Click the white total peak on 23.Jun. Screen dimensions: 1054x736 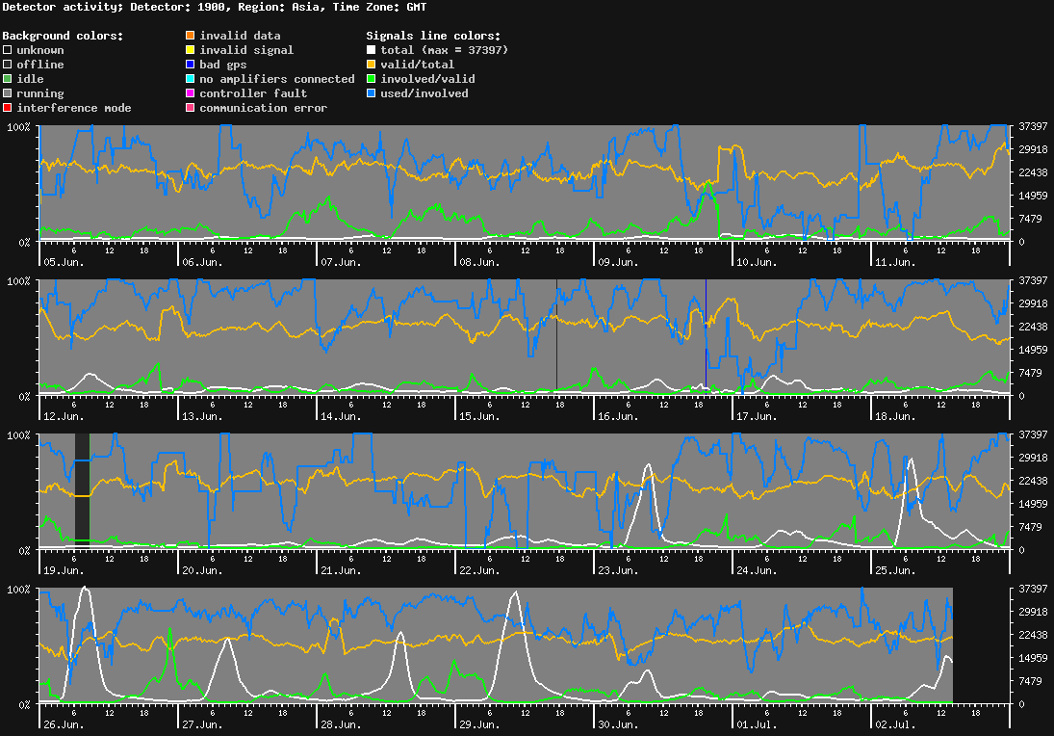pos(648,465)
